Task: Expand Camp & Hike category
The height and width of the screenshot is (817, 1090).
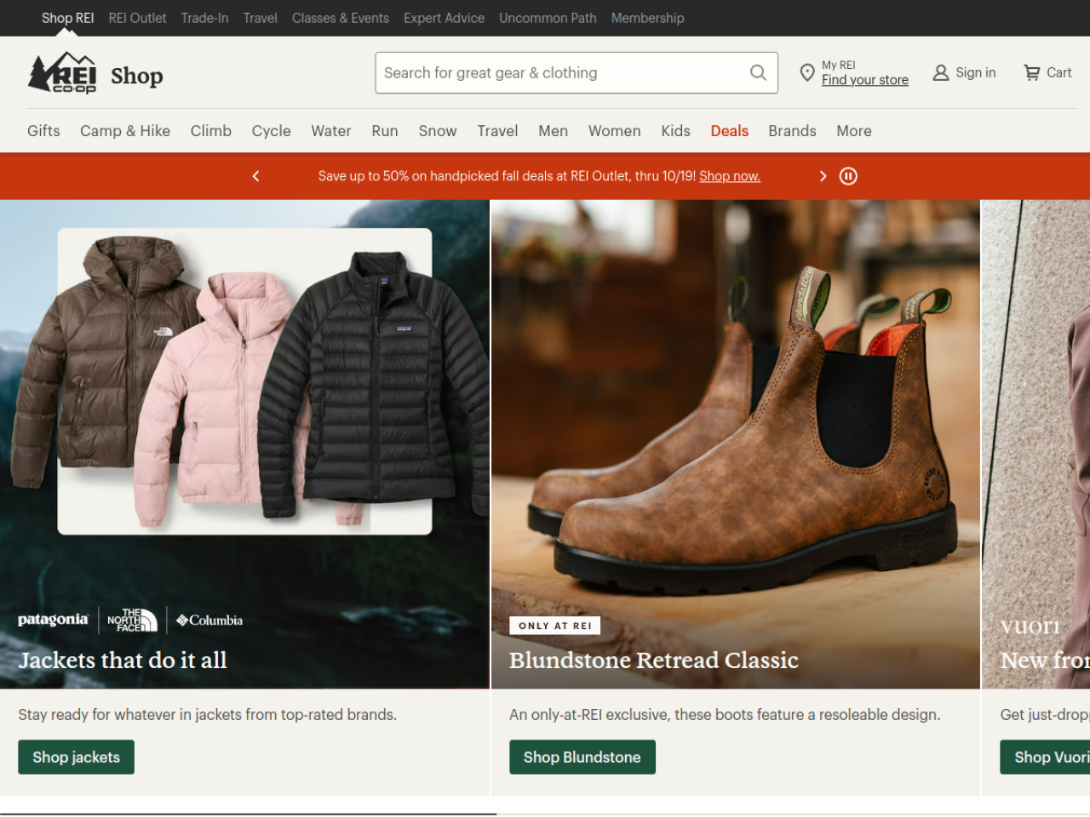Action: point(125,131)
